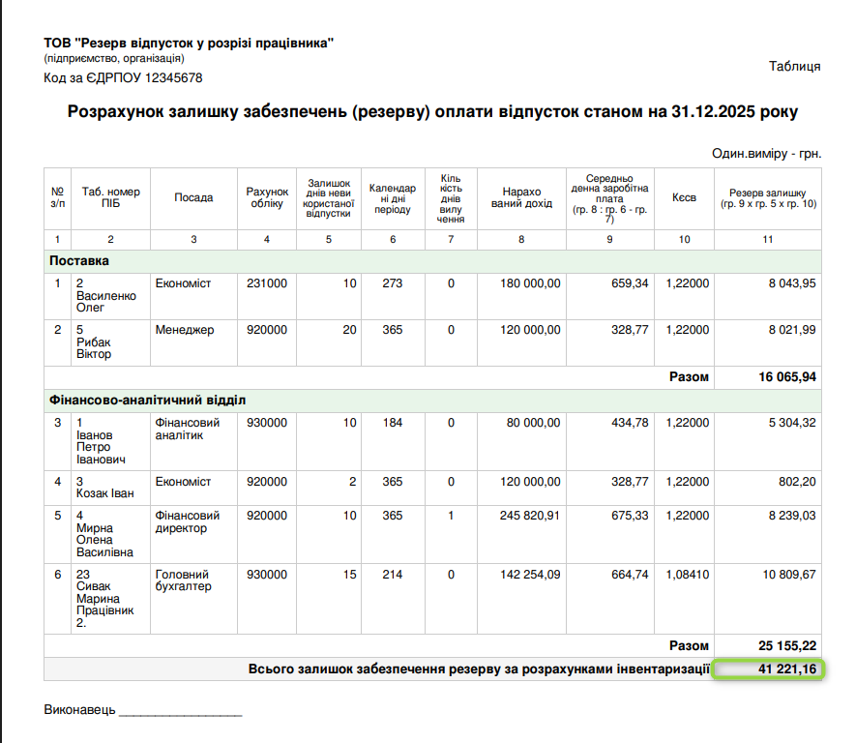Click the Виконавець signature line
This screenshot has width=856, height=743.
[x=179, y=711]
